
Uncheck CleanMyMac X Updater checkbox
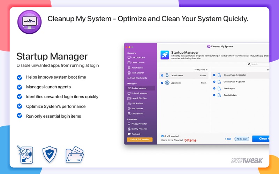click(214, 82)
